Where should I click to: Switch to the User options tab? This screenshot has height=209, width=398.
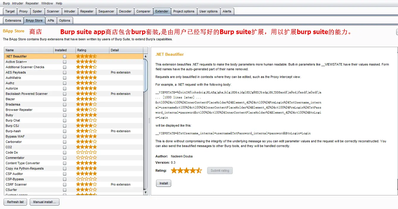(x=208, y=11)
